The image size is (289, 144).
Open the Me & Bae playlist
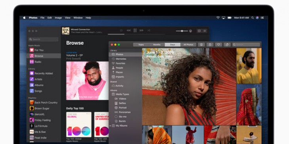(44, 132)
